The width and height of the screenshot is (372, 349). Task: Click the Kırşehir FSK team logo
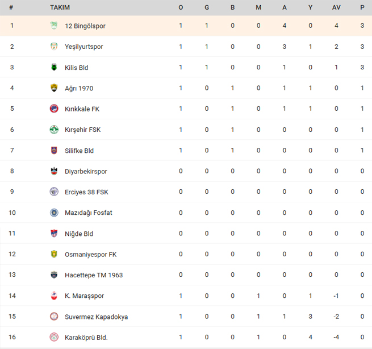coord(54,130)
